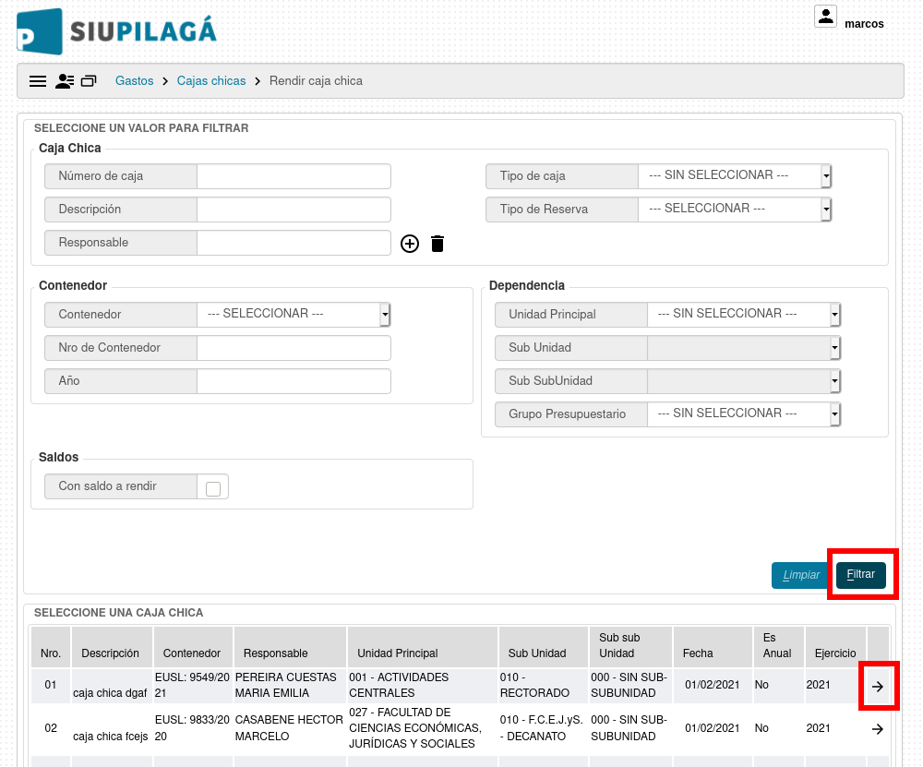Click the SIU Pilagá logo
The height and width of the screenshot is (767, 923).
tap(116, 31)
